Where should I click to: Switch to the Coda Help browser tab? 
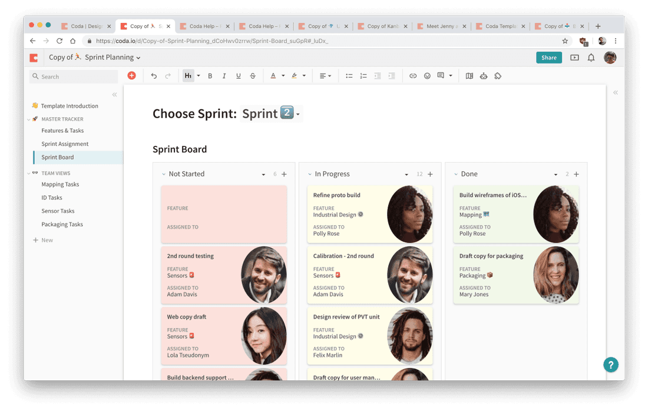(204, 26)
